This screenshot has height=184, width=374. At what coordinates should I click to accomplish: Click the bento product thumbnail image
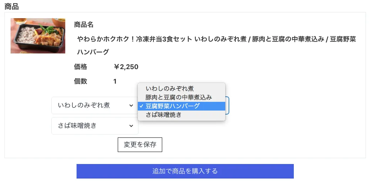(38, 36)
